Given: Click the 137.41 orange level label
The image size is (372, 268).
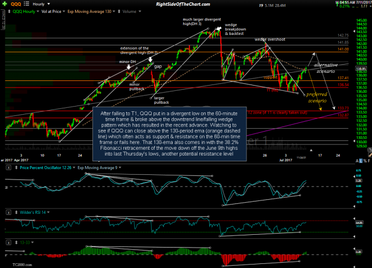Looking at the screenshot, I should 343,78.
